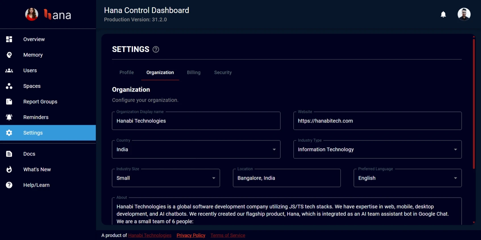481x240 pixels.
Task: Click the Hana Control Dashboard title
Action: coord(146,10)
